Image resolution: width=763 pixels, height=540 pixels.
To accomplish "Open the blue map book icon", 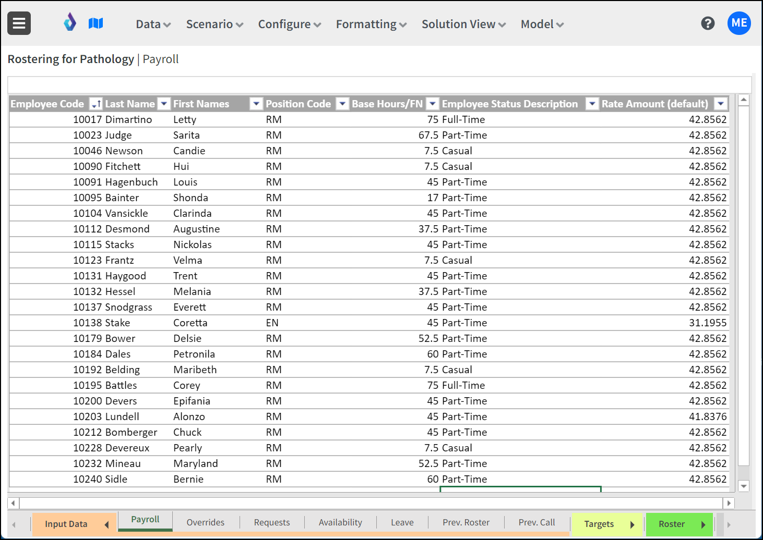I will click(x=96, y=23).
